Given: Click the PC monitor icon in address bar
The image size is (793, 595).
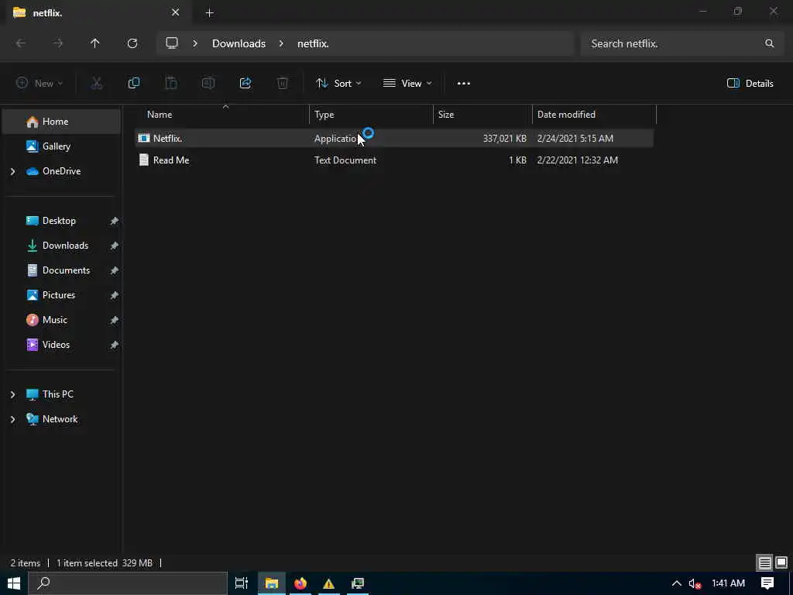Looking at the screenshot, I should [x=172, y=43].
